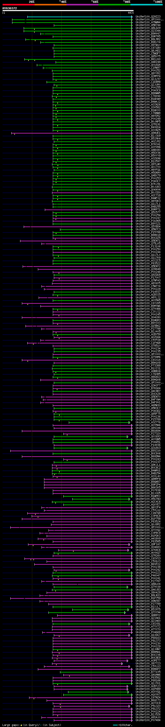165x727 pixels.
Task: Click the green ~80% identity legend color
Action: point(114,5)
